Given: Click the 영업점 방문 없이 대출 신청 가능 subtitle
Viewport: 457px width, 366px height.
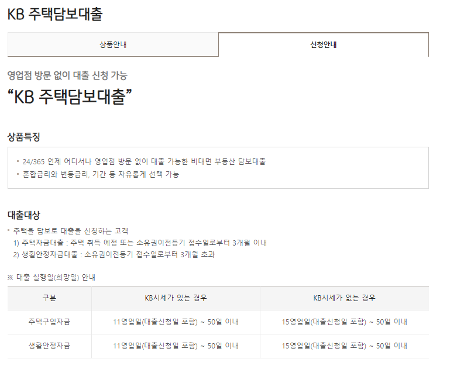Looking at the screenshot, I should coord(67,75).
